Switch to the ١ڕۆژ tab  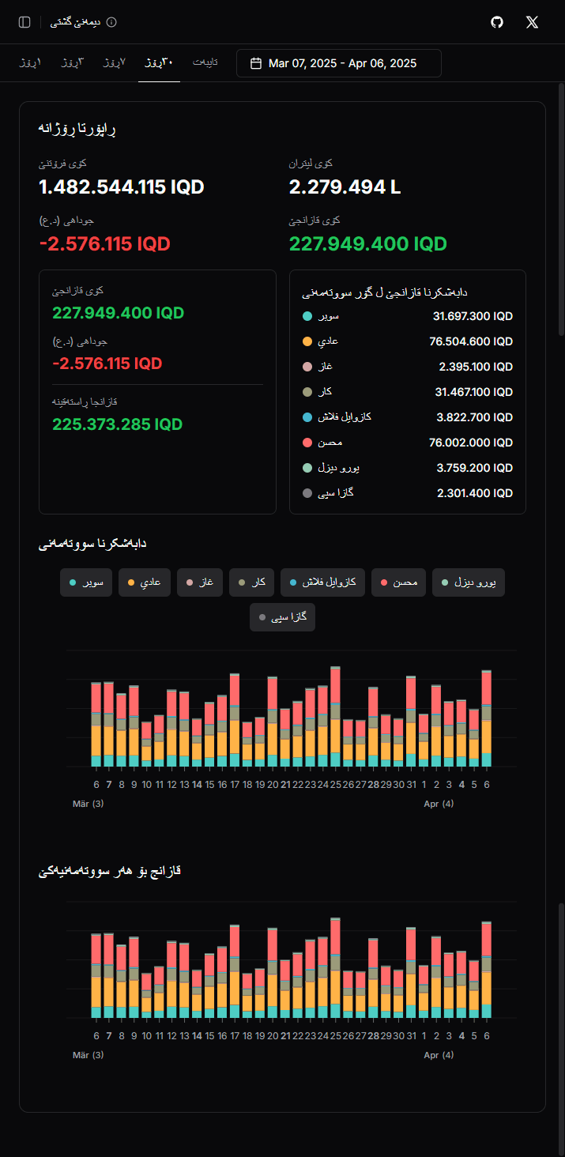pyautogui.click(x=30, y=62)
